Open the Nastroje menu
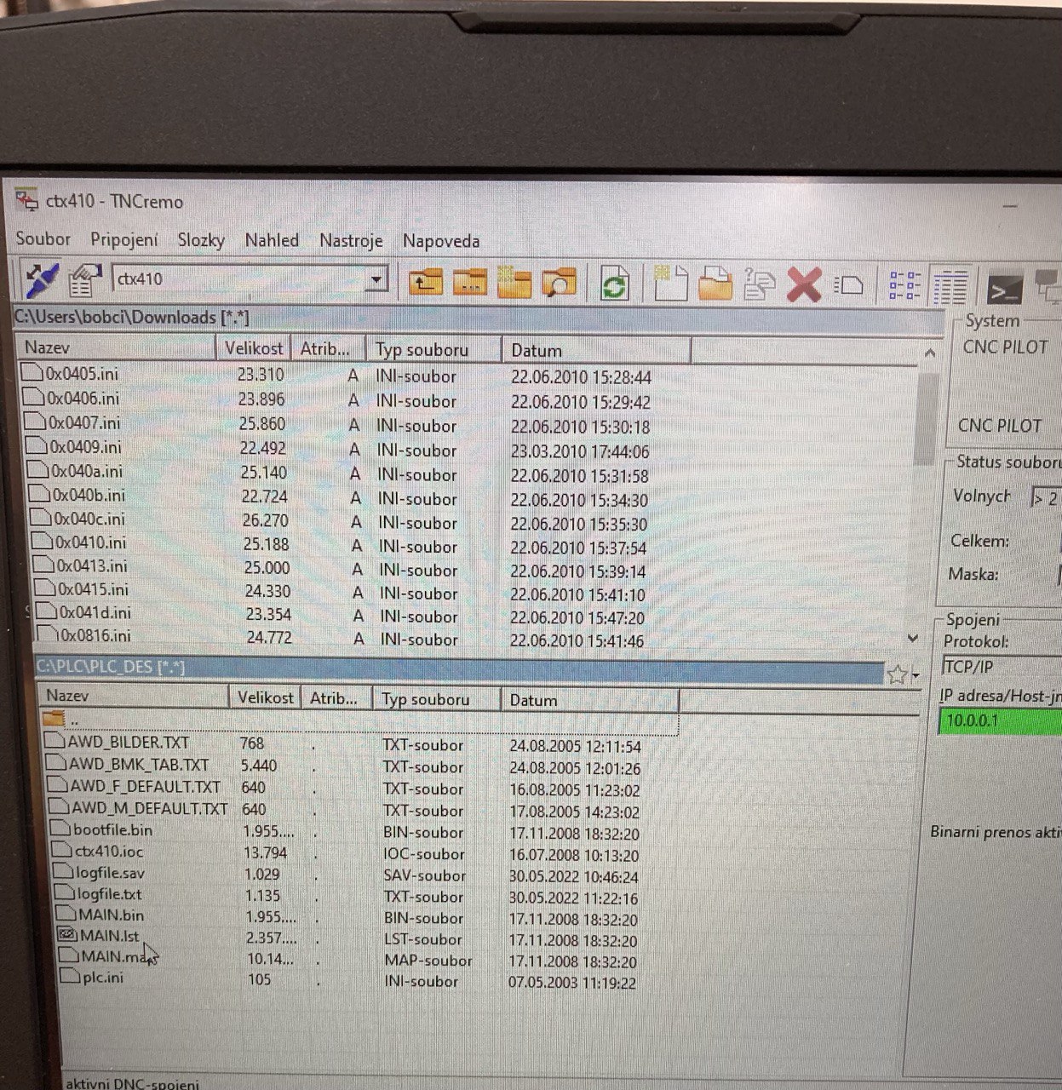 (x=350, y=241)
